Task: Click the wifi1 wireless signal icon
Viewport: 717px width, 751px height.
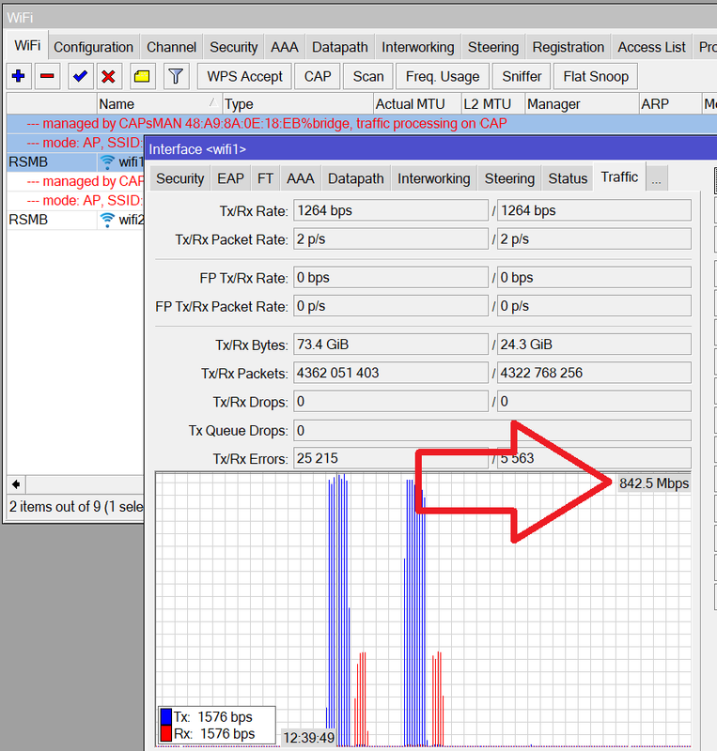Action: pyautogui.click(x=107, y=162)
